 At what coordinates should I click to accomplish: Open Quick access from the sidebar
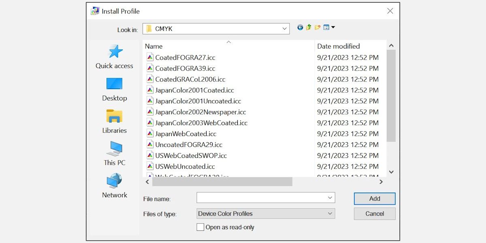click(114, 57)
